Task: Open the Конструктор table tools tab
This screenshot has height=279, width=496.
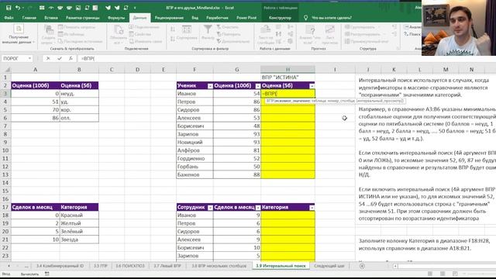Action: 280,18
